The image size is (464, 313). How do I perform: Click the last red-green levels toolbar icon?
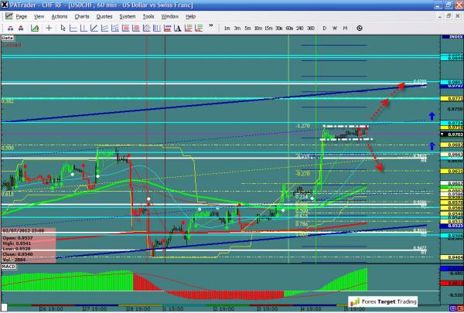point(199,29)
